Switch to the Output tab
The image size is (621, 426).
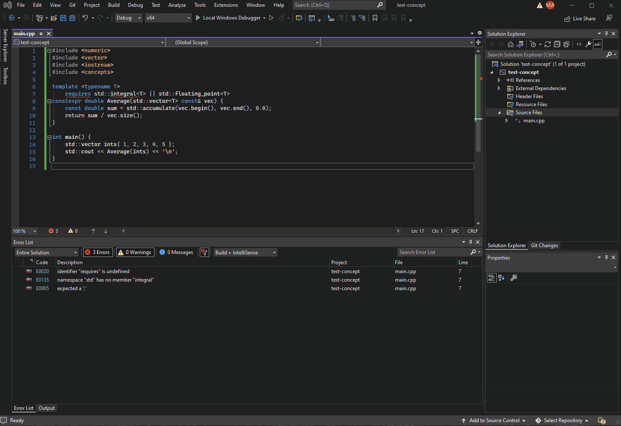coord(47,408)
